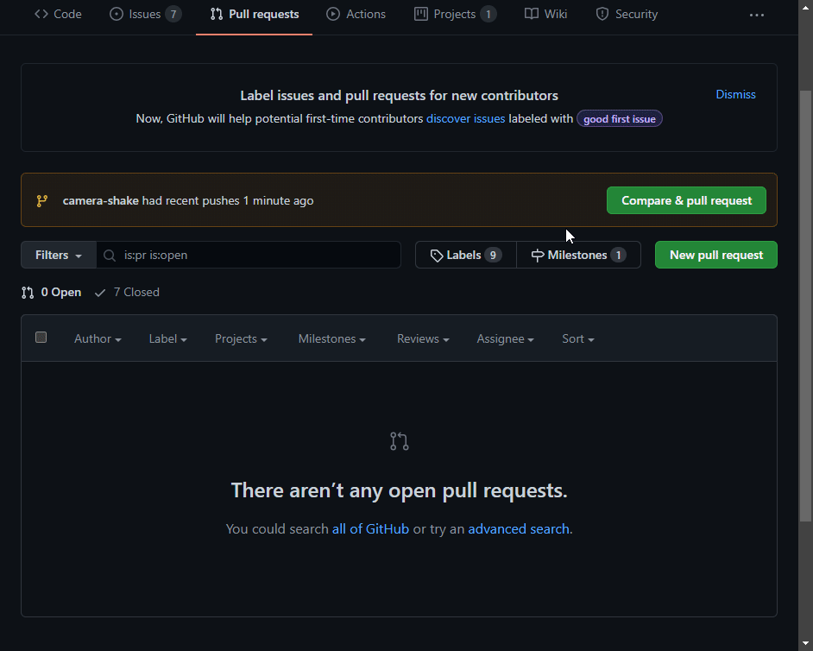Open the three-dot overflow menu
The width and height of the screenshot is (813, 651).
757,15
